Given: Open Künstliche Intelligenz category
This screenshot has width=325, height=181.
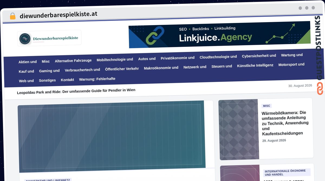Looking at the screenshot, I should coord(255,65).
